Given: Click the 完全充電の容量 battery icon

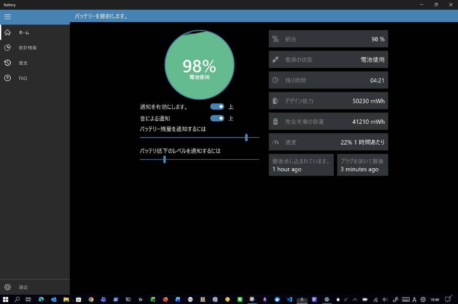Looking at the screenshot, I should (x=276, y=121).
